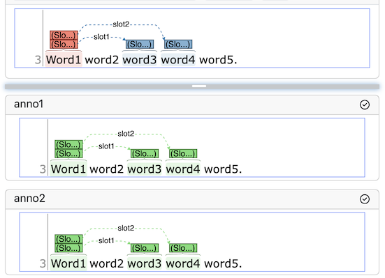This screenshot has width=385, height=278.
Task: Click word3 in the curation panel sentence
Action: (140, 59)
